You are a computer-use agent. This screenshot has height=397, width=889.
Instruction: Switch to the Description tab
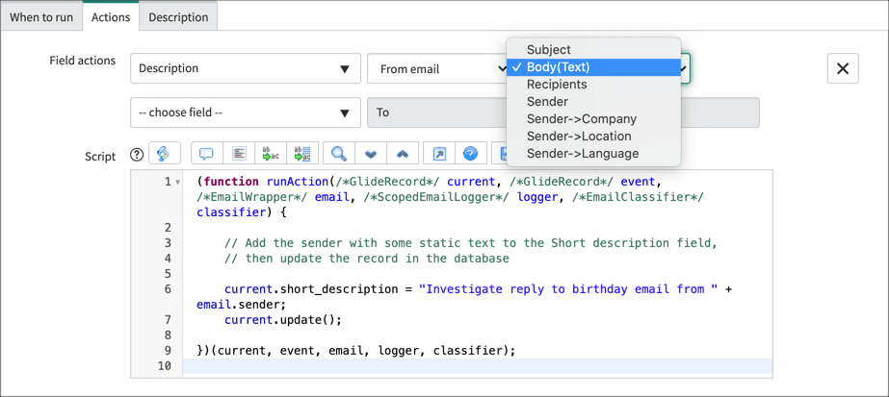178,16
